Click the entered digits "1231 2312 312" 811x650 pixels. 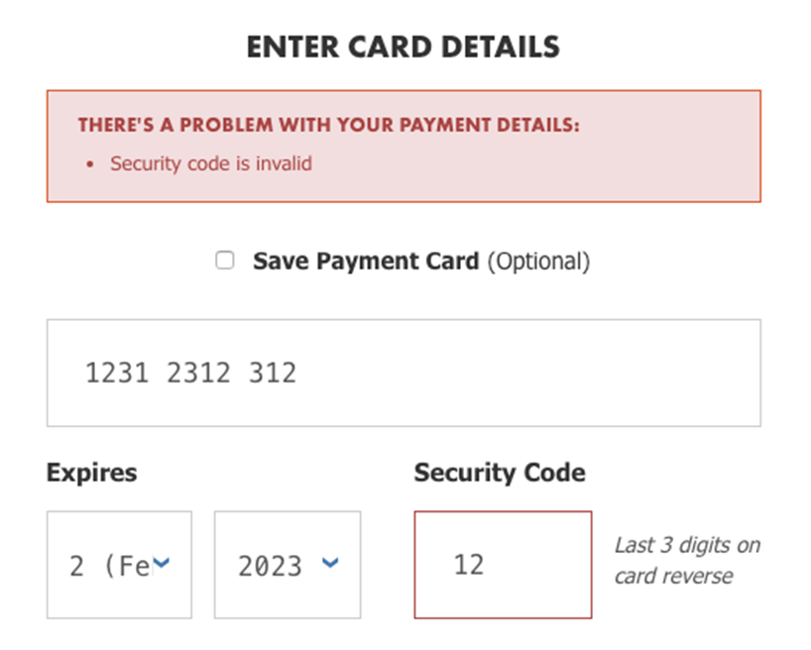coord(190,373)
